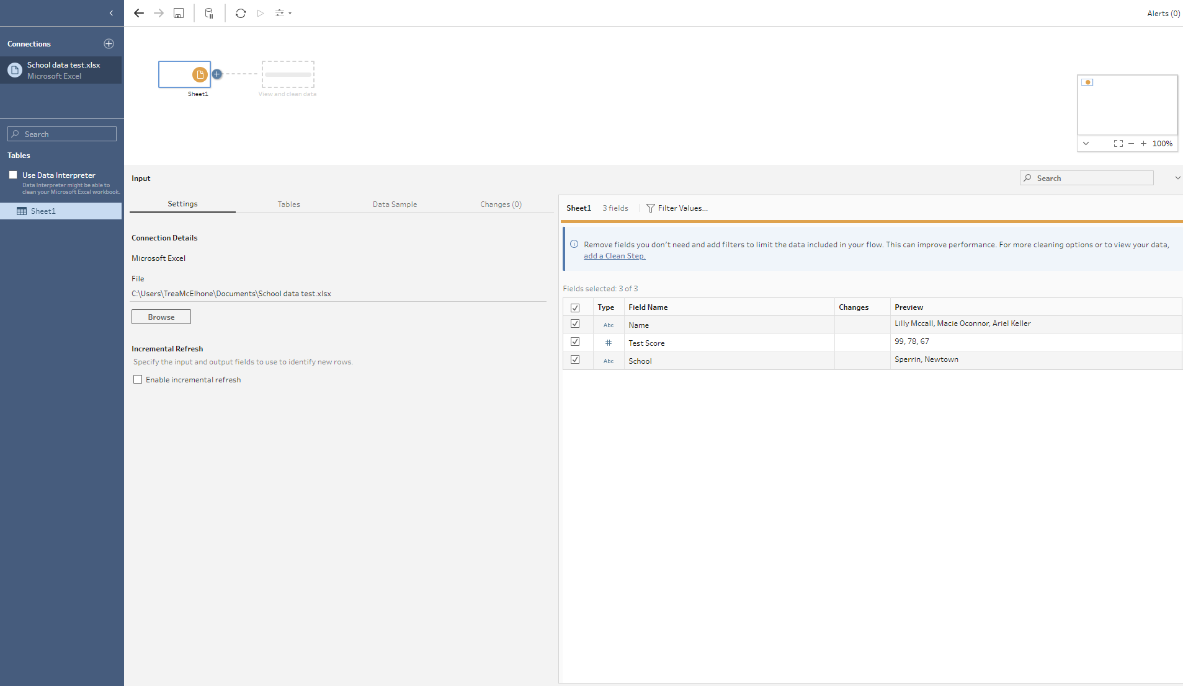Save the flow with disk icon
Image resolution: width=1183 pixels, height=686 pixels.
pyautogui.click(x=179, y=13)
